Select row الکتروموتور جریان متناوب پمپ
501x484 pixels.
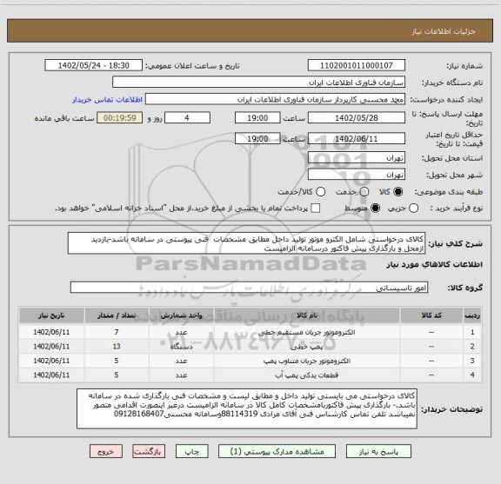(x=250, y=361)
